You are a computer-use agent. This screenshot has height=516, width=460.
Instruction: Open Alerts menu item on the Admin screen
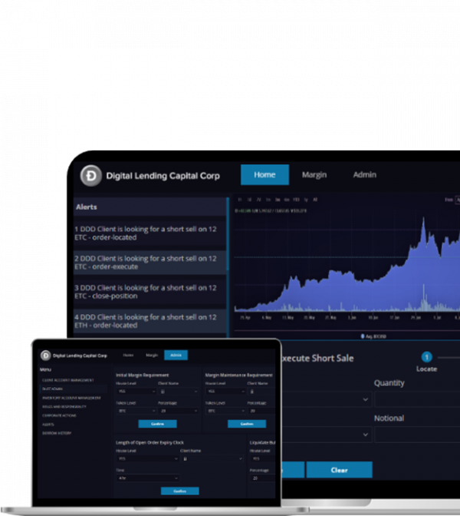(48, 425)
